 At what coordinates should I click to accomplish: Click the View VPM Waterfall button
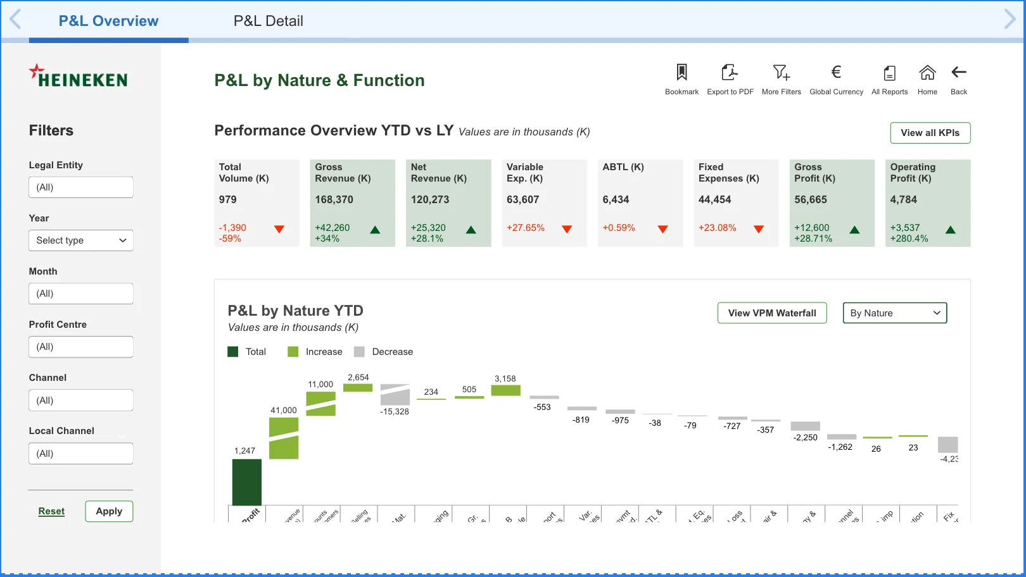772,313
